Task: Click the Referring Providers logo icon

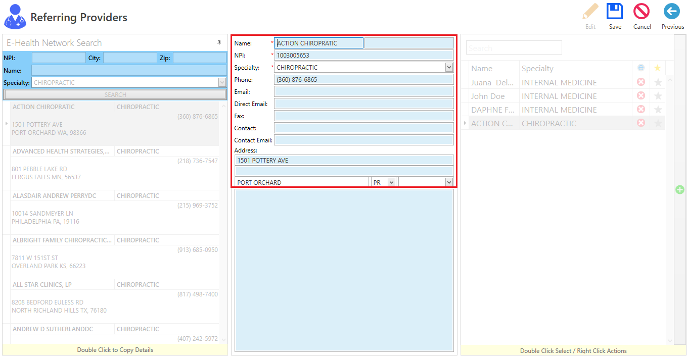Action: click(x=15, y=16)
